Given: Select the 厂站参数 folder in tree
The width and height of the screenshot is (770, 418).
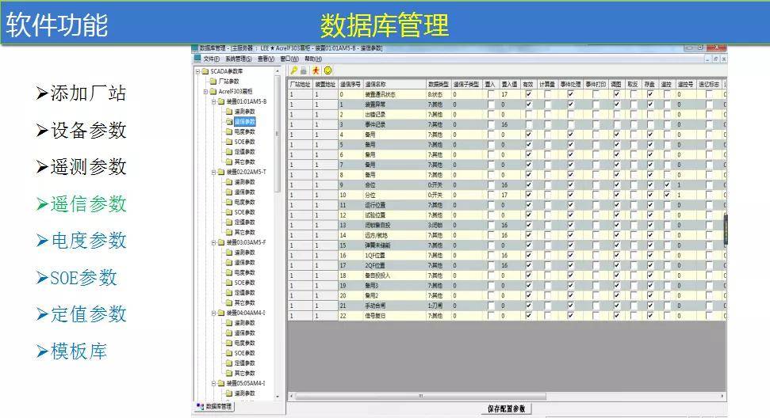Looking at the screenshot, I should 228,81.
